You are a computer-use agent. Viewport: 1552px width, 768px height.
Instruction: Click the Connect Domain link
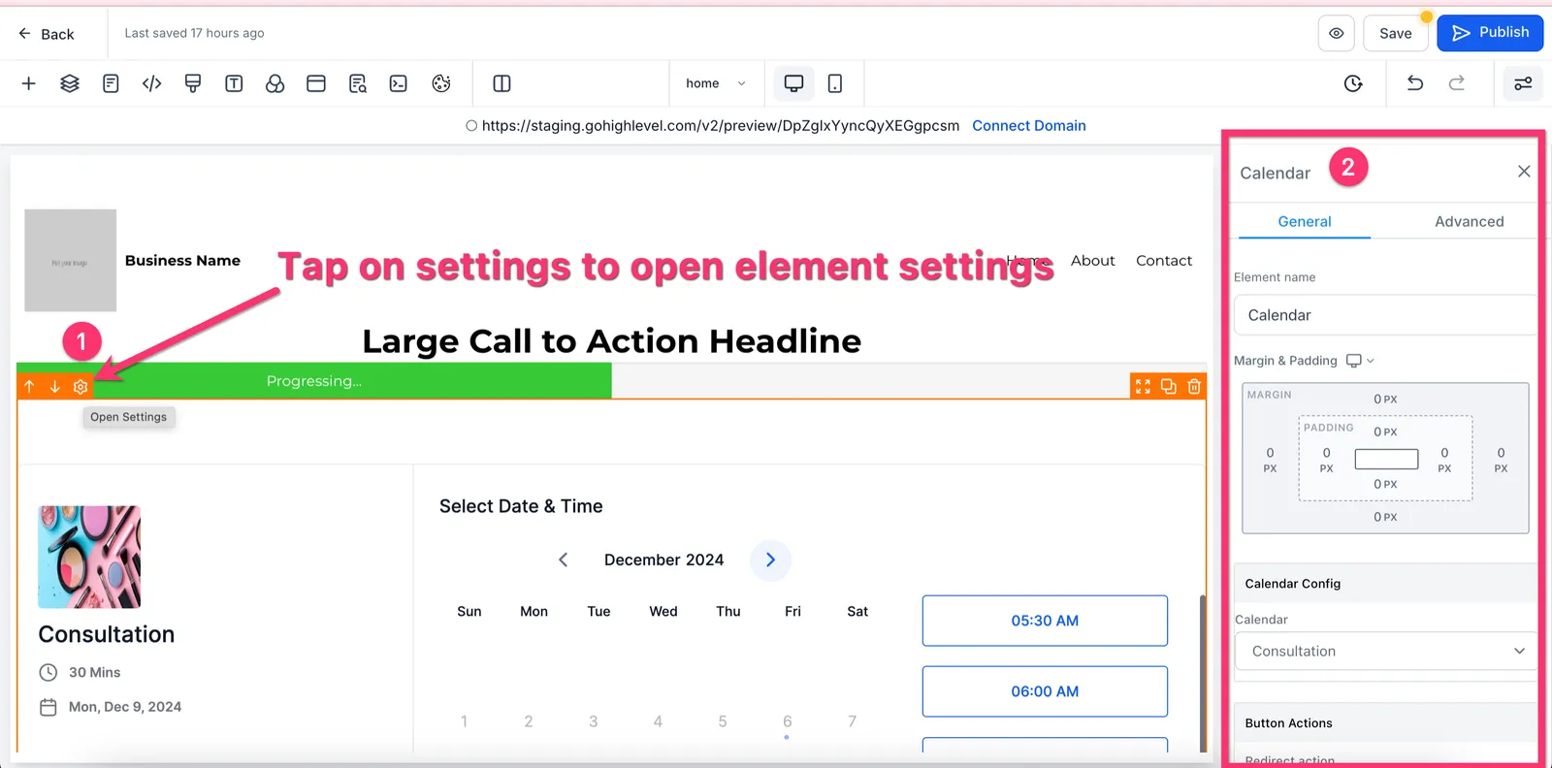(1028, 126)
